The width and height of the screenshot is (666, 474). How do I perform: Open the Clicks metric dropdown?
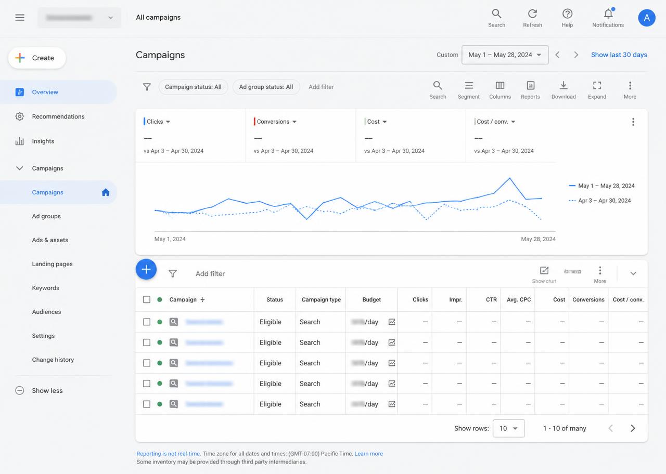click(x=157, y=122)
